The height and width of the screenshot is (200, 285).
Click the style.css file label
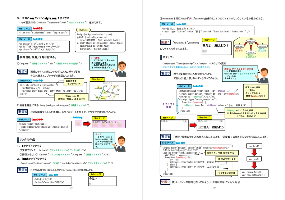coord(83,30)
